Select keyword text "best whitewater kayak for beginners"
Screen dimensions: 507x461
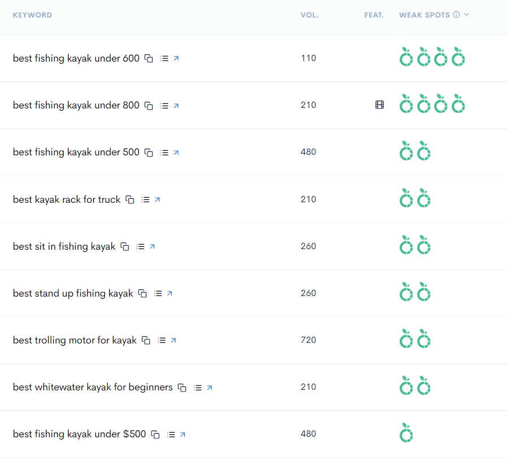click(x=92, y=387)
